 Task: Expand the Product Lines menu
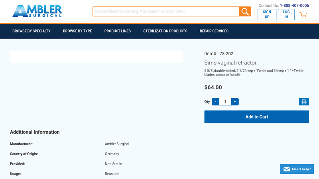(118, 31)
